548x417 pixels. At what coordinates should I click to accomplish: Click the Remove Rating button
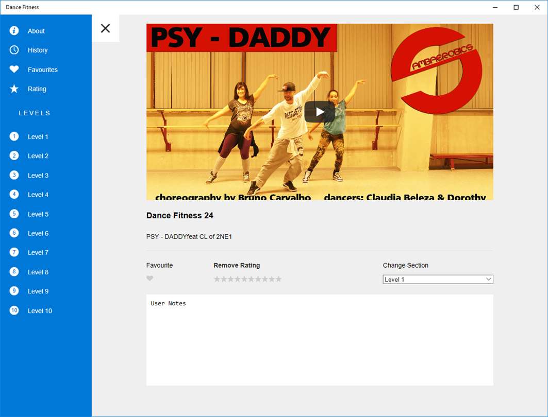[237, 265]
